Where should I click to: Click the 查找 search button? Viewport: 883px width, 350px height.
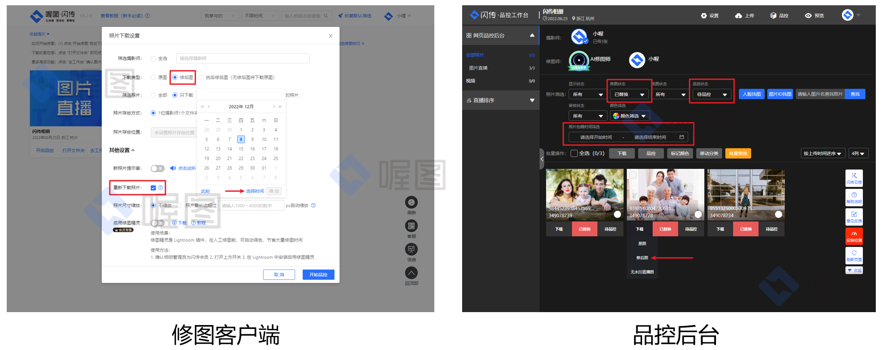pyautogui.click(x=855, y=94)
